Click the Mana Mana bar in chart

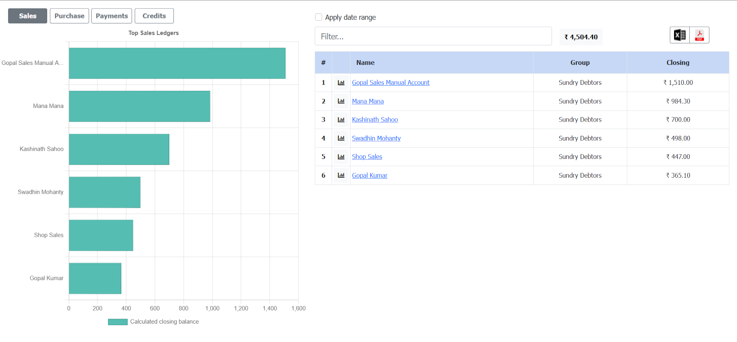coord(139,106)
